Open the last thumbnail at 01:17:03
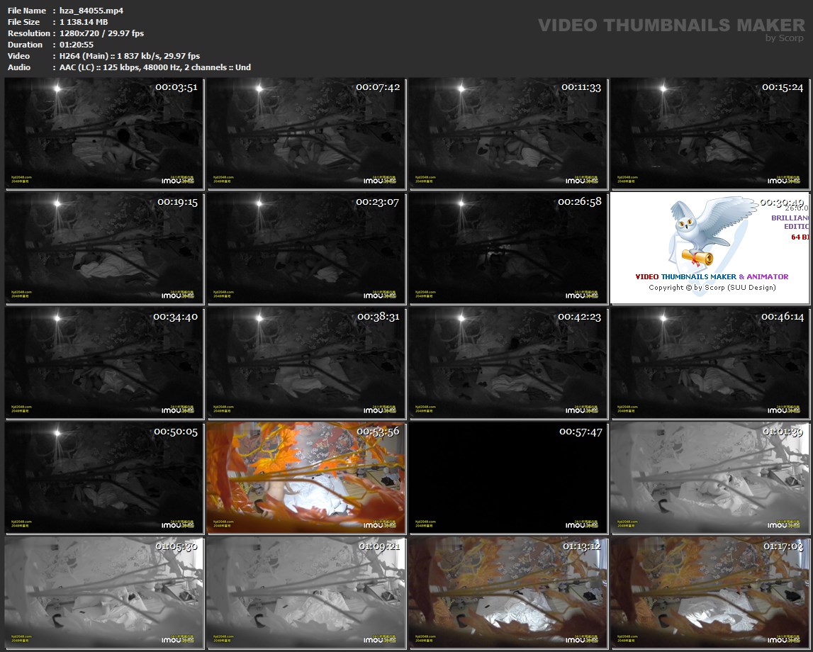The image size is (813, 652). (x=710, y=593)
